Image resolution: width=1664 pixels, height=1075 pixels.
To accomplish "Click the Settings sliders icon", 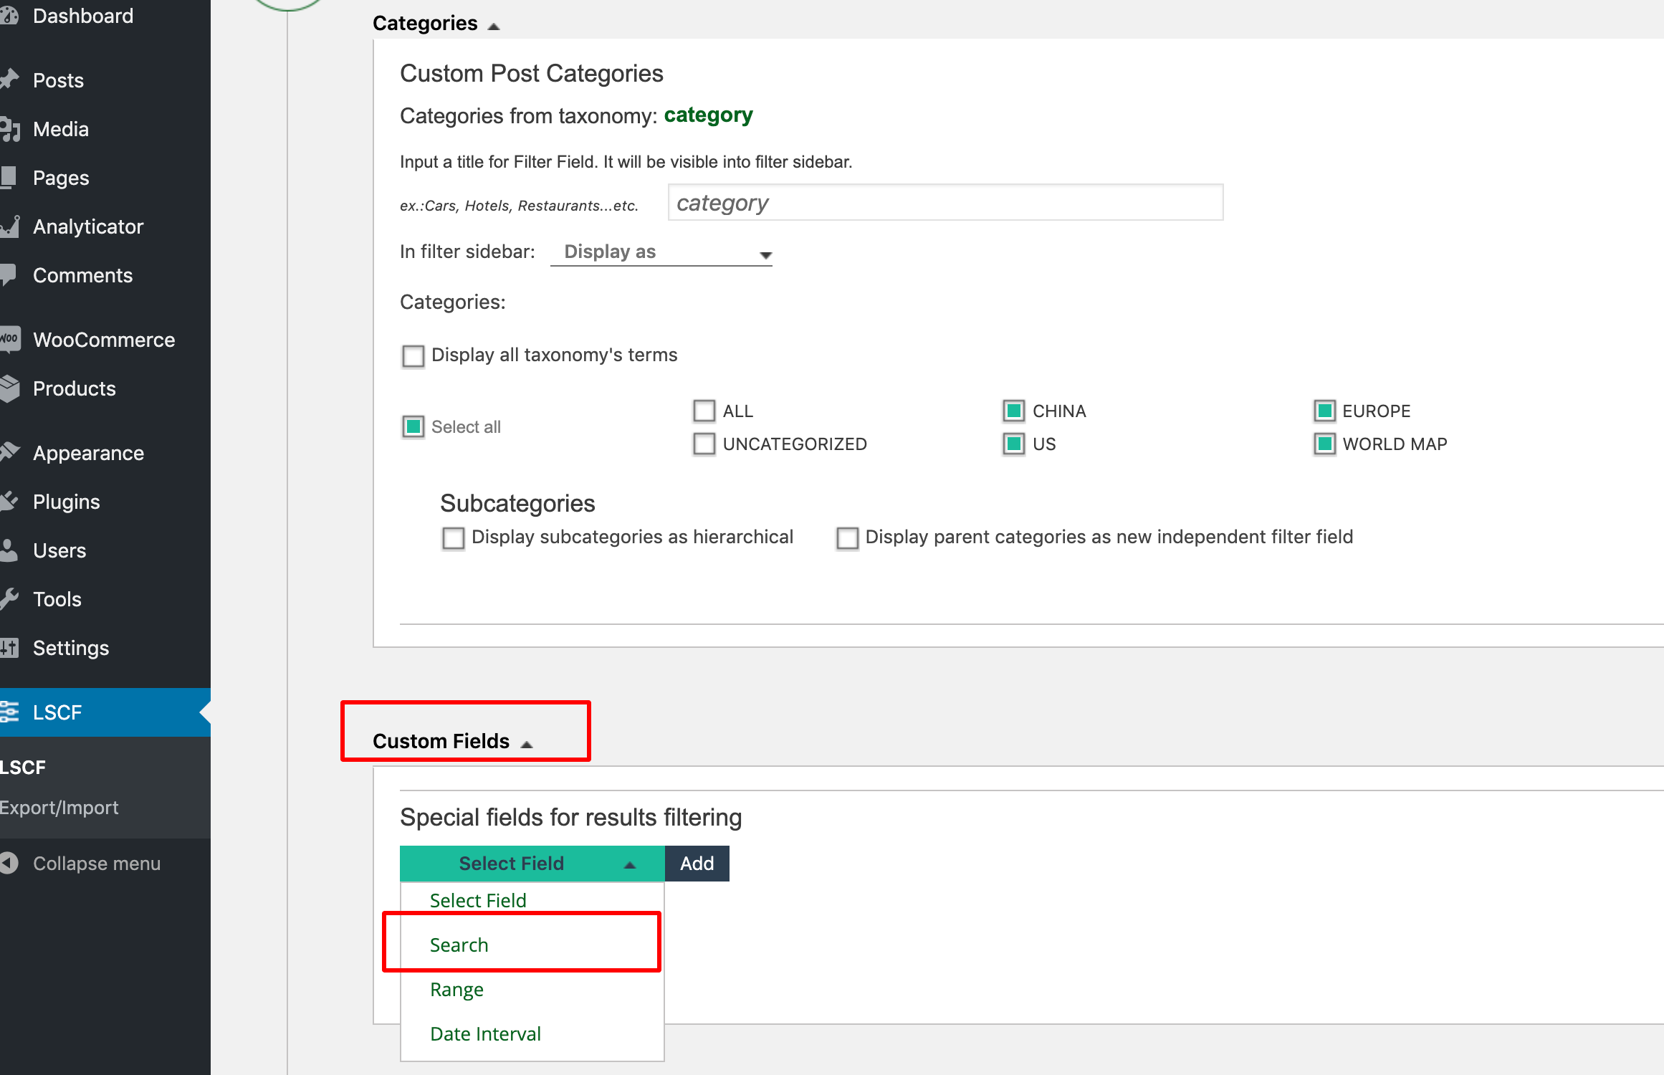I will (x=9, y=648).
